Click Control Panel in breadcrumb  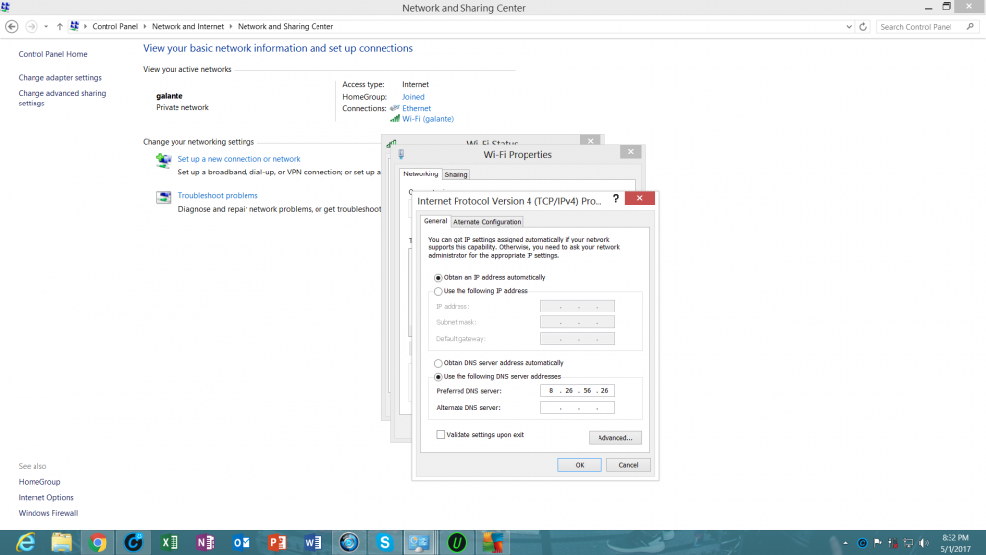[x=115, y=27]
